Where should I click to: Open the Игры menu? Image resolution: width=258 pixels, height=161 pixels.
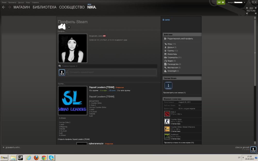[28, 3]
